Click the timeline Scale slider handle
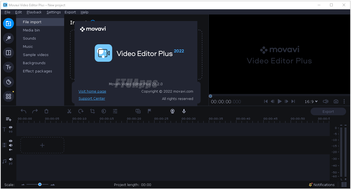The image size is (351, 189). click(x=40, y=185)
